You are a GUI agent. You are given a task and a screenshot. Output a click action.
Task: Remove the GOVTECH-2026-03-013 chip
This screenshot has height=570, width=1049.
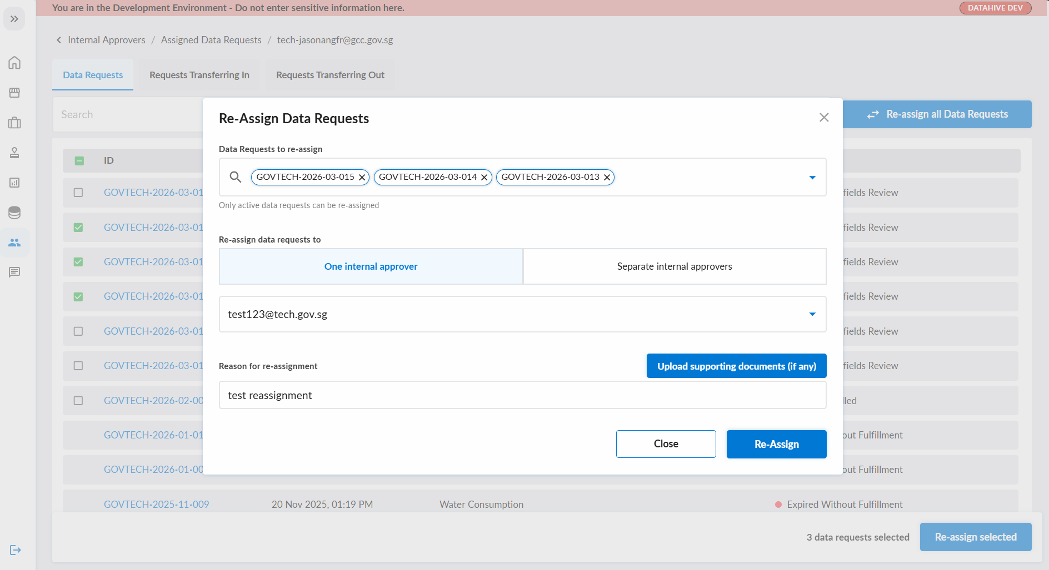point(607,177)
